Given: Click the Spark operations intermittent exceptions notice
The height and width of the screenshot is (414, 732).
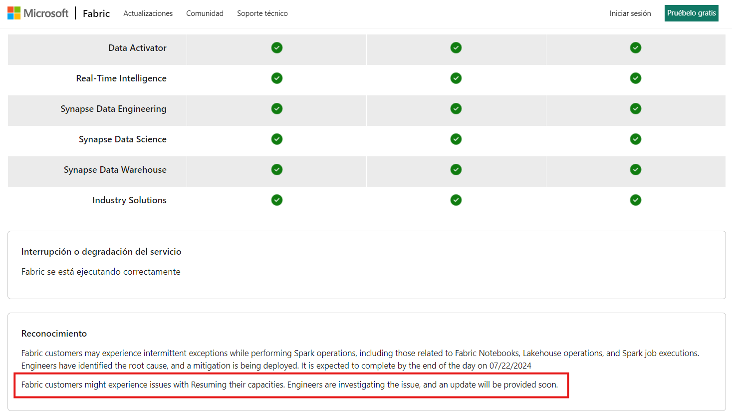Looking at the screenshot, I should (x=360, y=360).
